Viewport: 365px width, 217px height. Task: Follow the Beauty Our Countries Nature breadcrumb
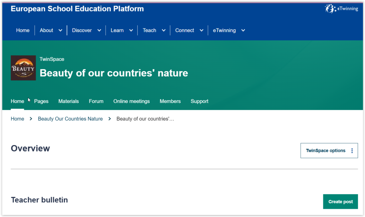70,119
